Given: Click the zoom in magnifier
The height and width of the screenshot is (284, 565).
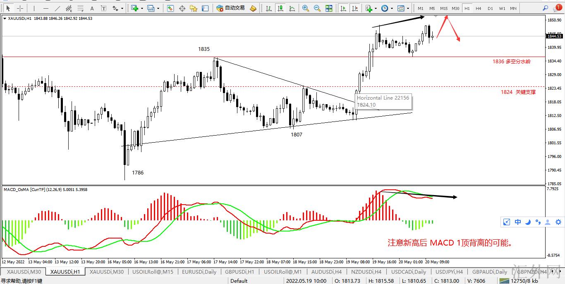Looking at the screenshot, I should (x=305, y=8).
